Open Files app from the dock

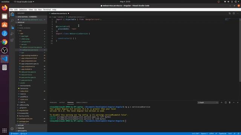tap(5, 16)
